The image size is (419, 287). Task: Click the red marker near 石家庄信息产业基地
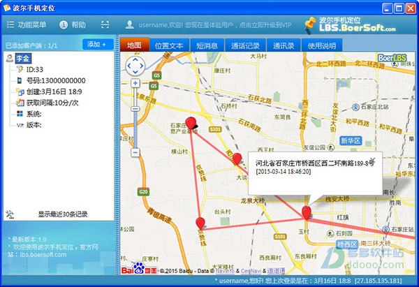(x=191, y=123)
